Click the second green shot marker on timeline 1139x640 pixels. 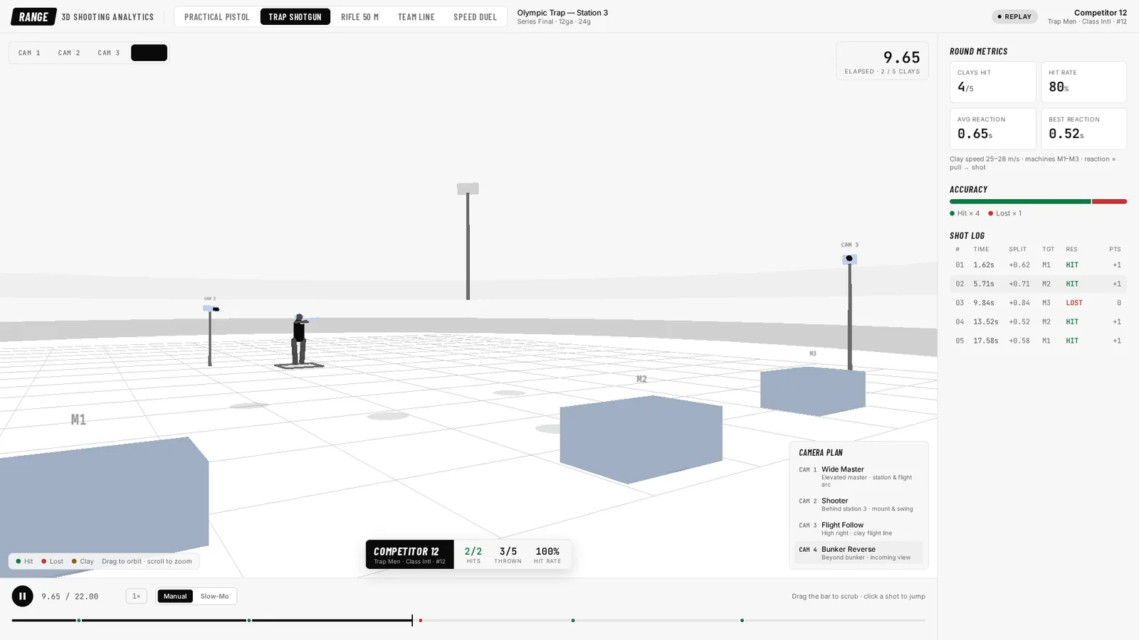click(249, 621)
